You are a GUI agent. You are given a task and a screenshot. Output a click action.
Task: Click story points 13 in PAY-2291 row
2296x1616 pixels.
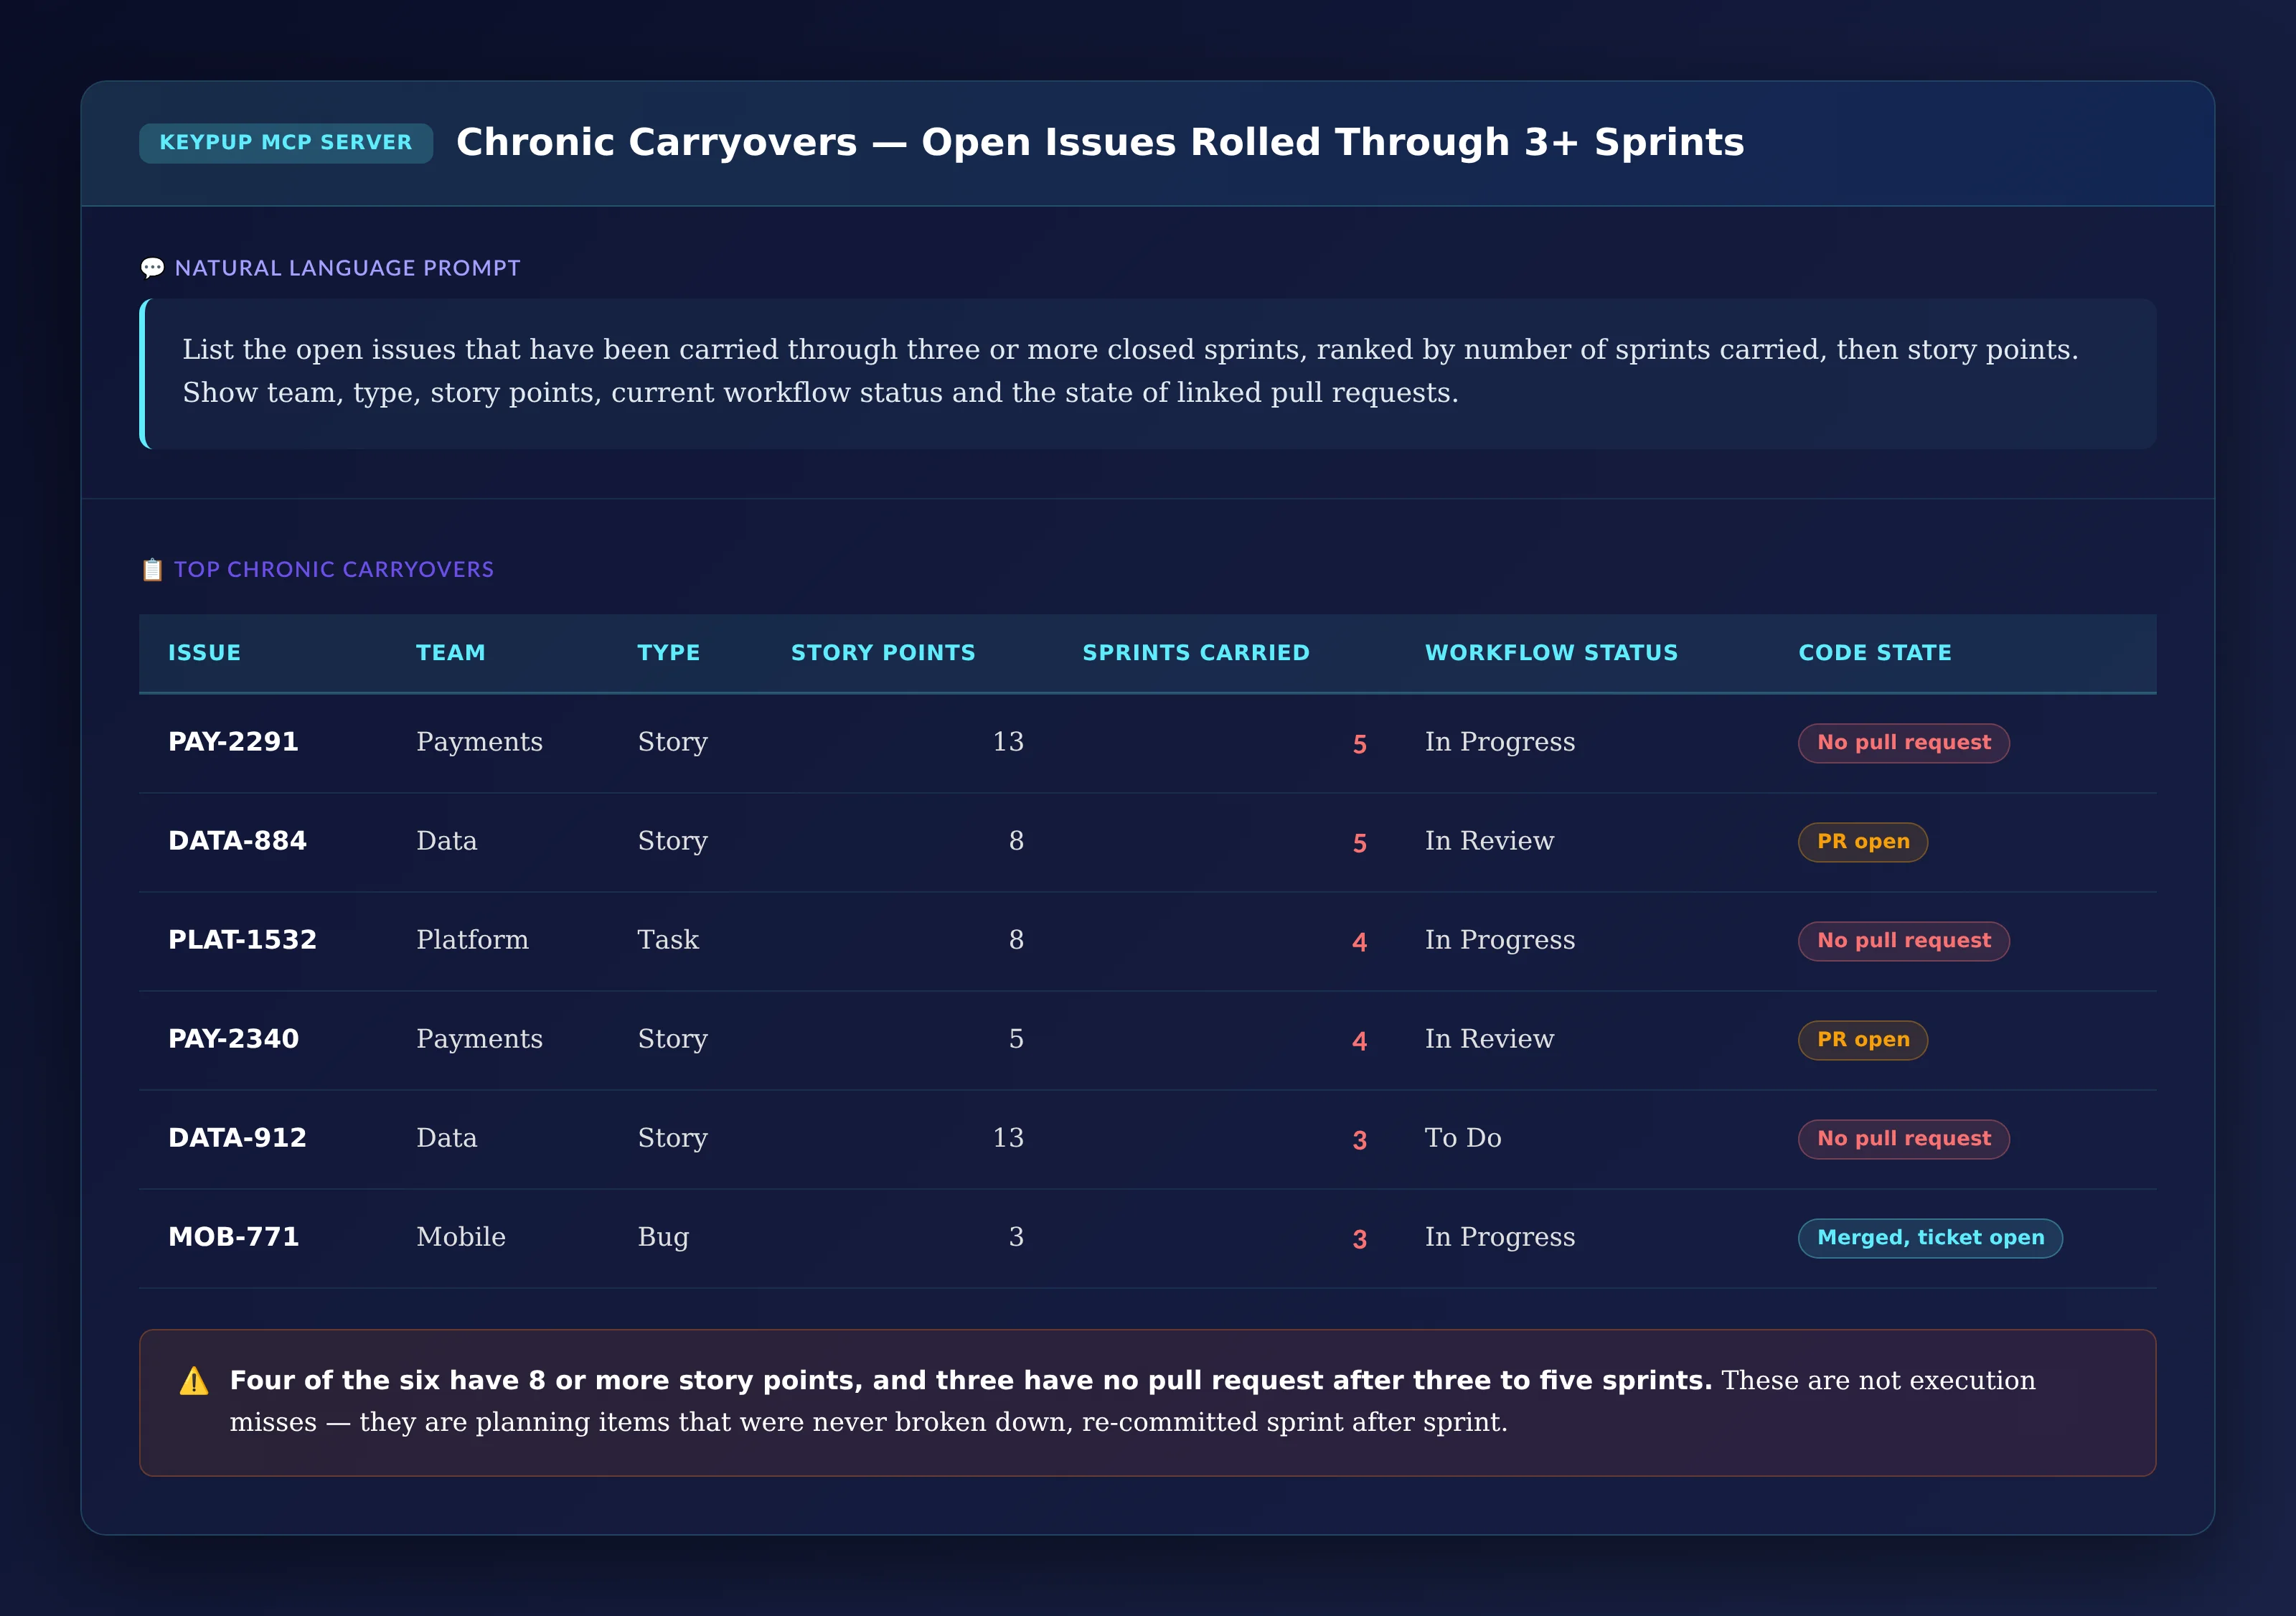click(x=1008, y=742)
